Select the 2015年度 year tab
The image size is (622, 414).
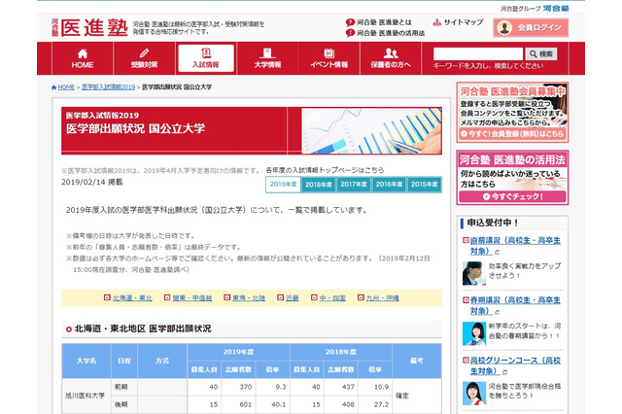425,185
